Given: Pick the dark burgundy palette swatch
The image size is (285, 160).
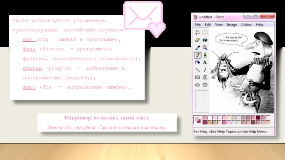Looking at the screenshot, I should 258,118.
